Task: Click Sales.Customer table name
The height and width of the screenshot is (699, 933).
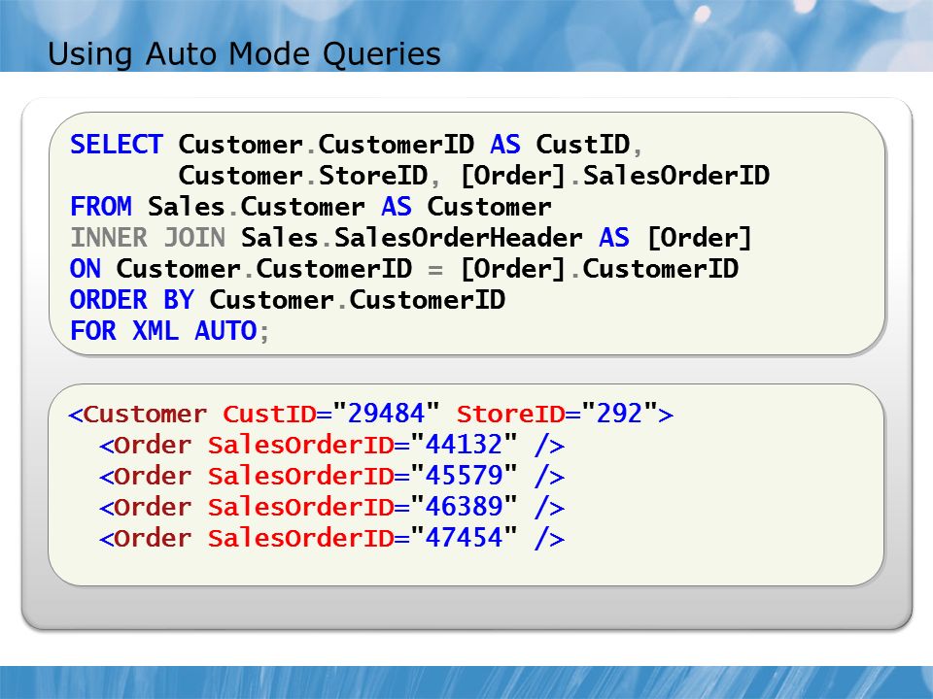Action: (256, 206)
